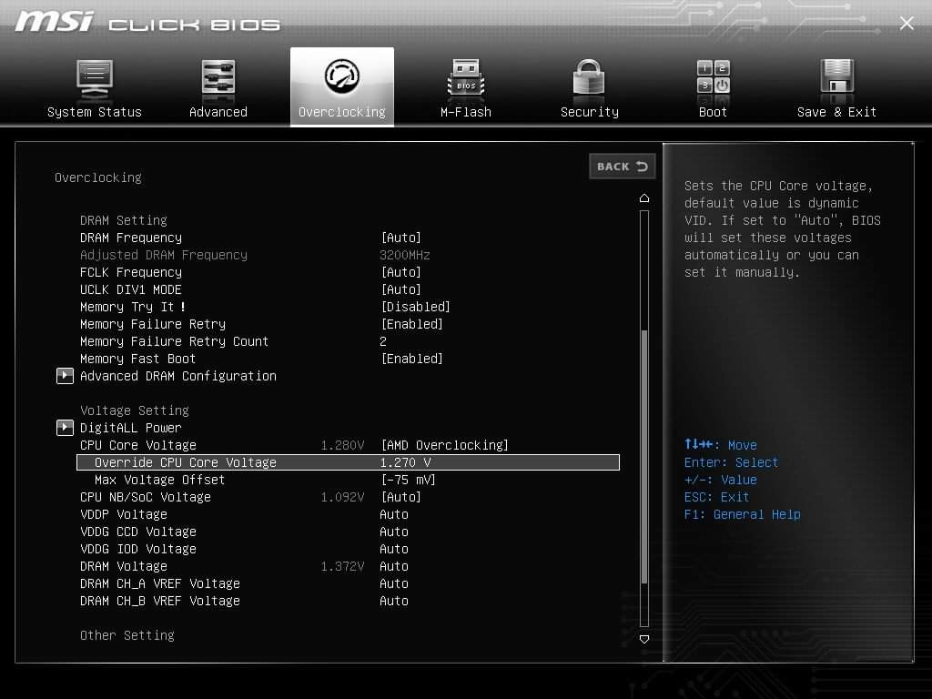The width and height of the screenshot is (932, 699).
Task: Select the Max Voltage Offset row label
Action: (x=159, y=480)
